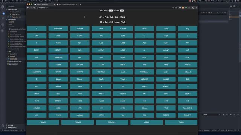Open the History menu
Viewport: 241px width, 135px height.
[x=27, y=1]
